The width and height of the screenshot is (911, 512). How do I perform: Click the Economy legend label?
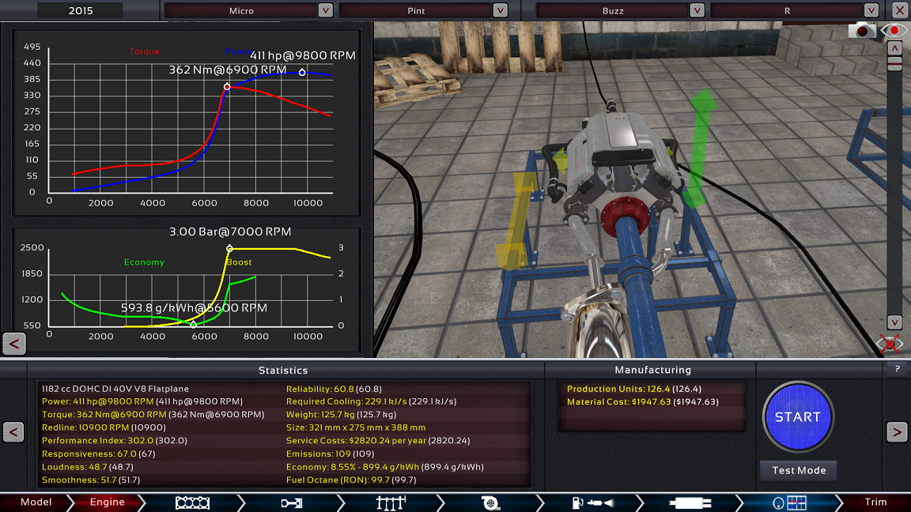pos(144,262)
